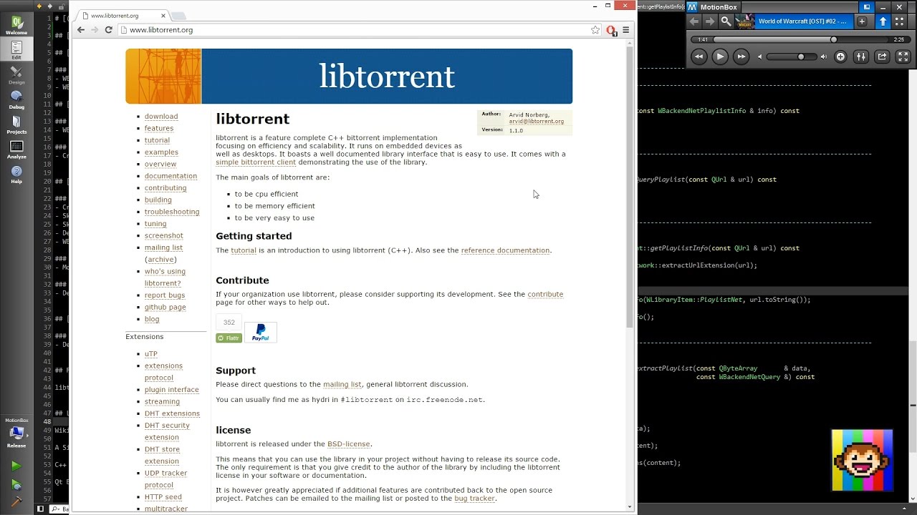
Task: Open the simple bittorrent client link
Action: tap(256, 162)
